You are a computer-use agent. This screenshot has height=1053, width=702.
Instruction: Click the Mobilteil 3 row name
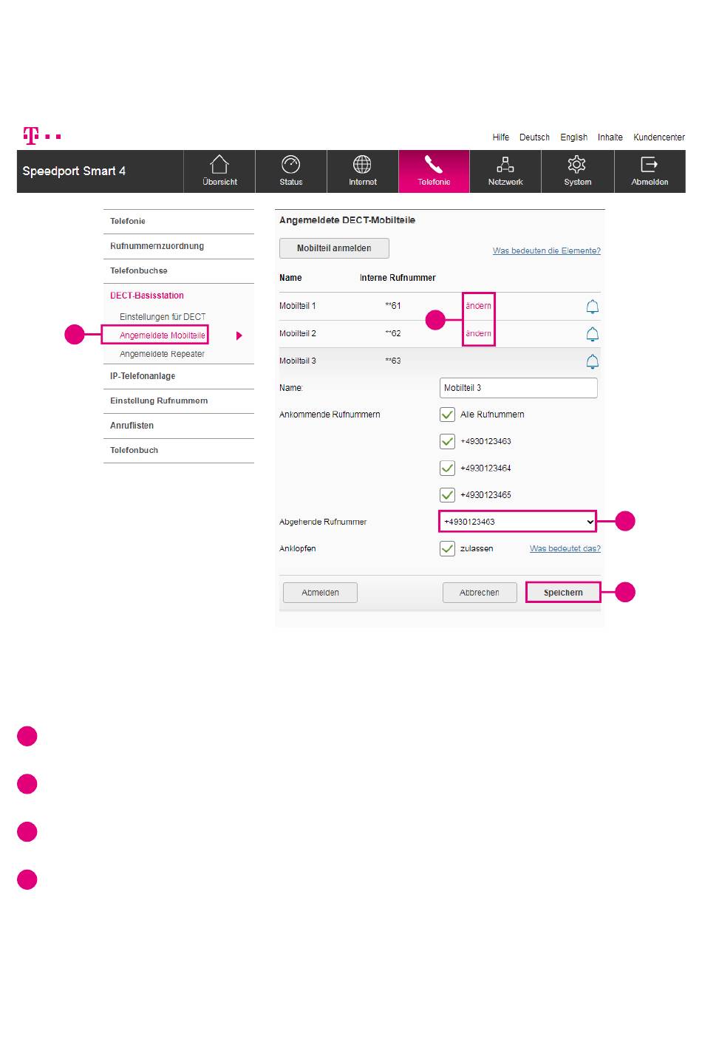298,361
